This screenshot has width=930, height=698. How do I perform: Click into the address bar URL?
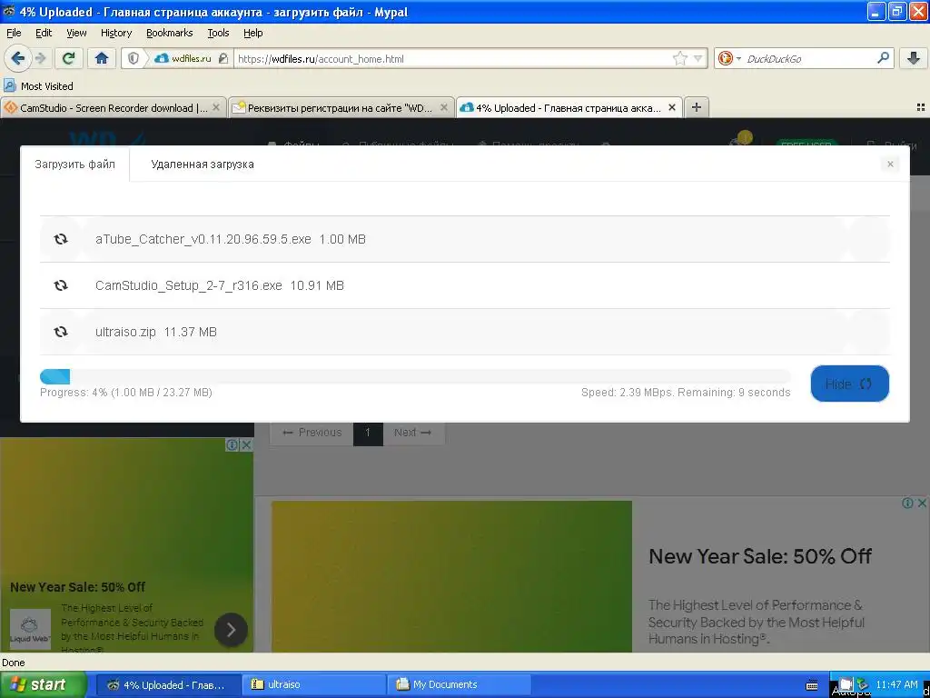[450, 59]
